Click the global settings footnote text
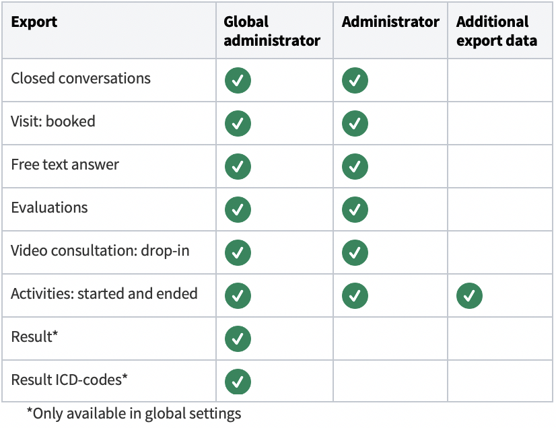556x428 pixels. coord(134,413)
